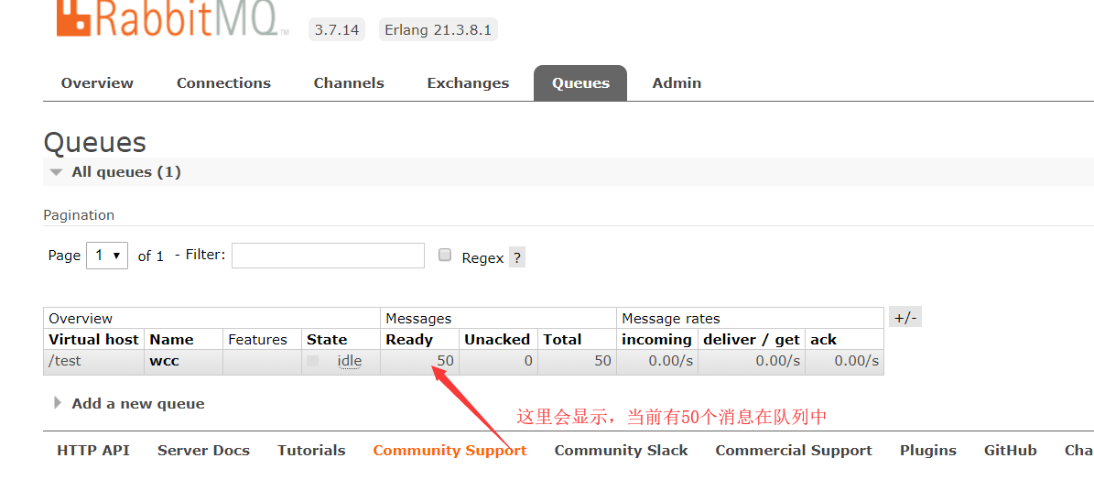1094x480 pixels.
Task: Click the idle state square indicator
Action: pos(312,361)
